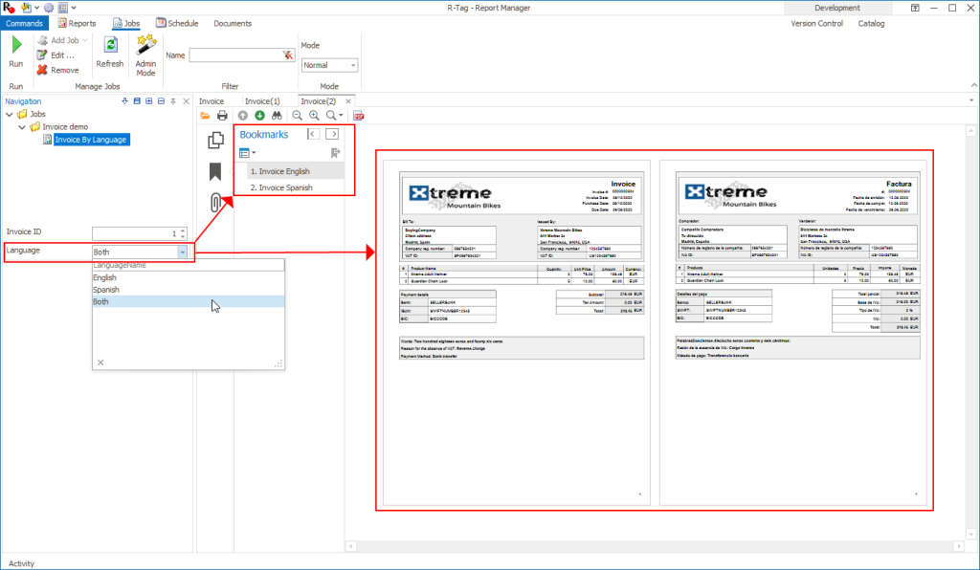This screenshot has width=980, height=570.
Task: Clear the Name filter icon
Action: [x=287, y=55]
